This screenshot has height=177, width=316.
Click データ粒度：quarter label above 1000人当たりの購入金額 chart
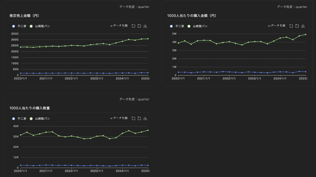click(292, 7)
